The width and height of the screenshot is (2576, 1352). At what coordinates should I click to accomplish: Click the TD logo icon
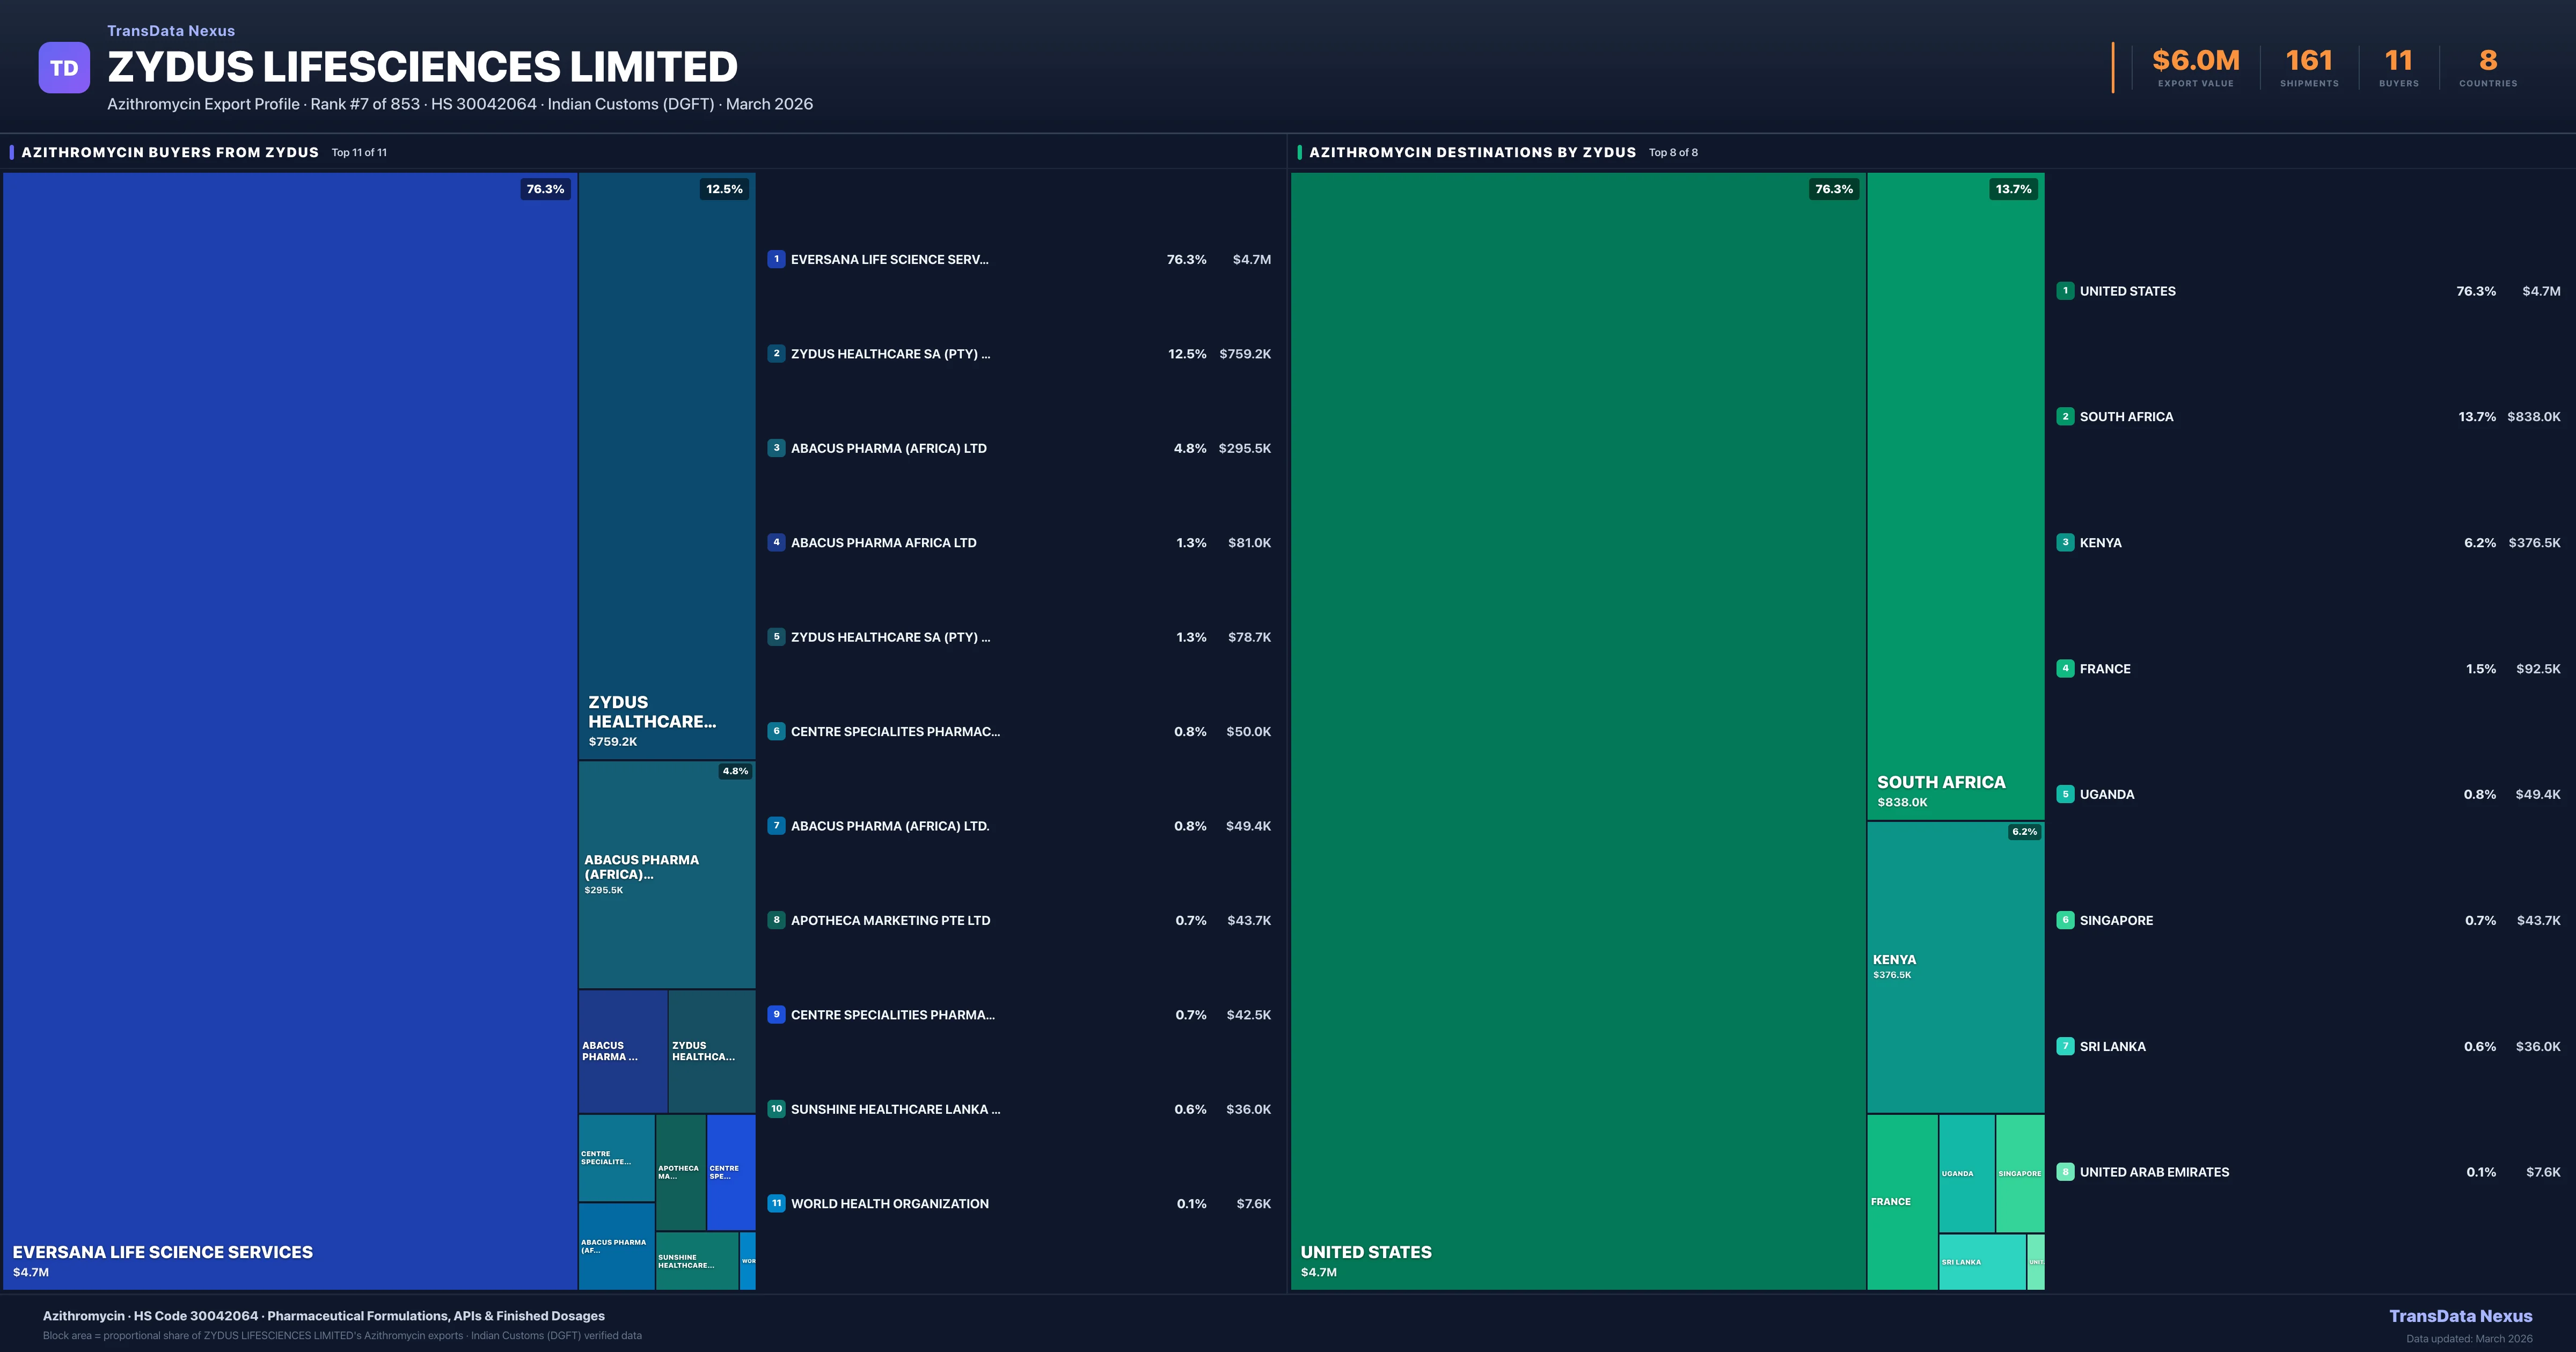pyautogui.click(x=64, y=68)
